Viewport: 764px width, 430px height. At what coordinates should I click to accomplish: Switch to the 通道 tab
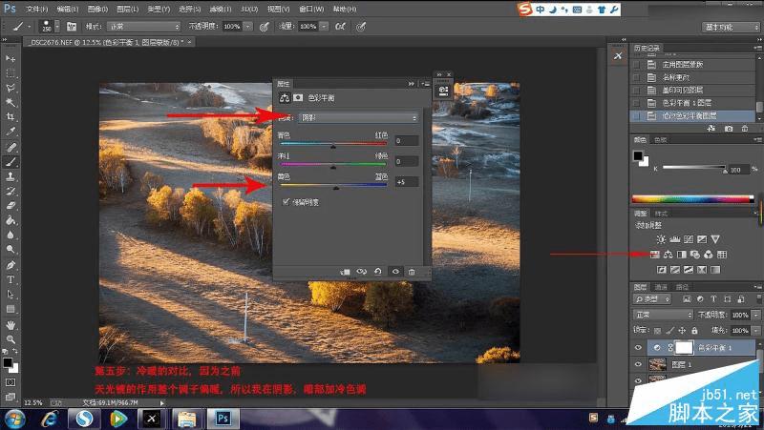661,287
